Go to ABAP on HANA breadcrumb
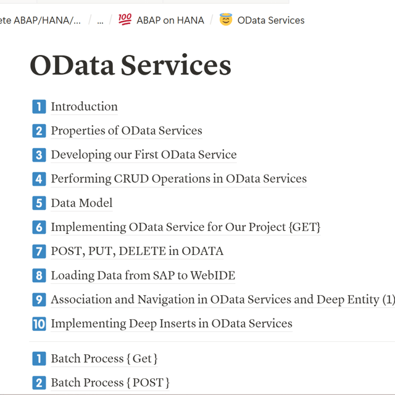This screenshot has height=395, width=395. [x=170, y=20]
